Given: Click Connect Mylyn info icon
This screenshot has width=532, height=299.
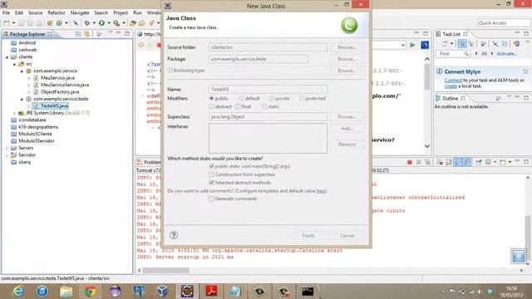Looking at the screenshot, I should click(440, 71).
